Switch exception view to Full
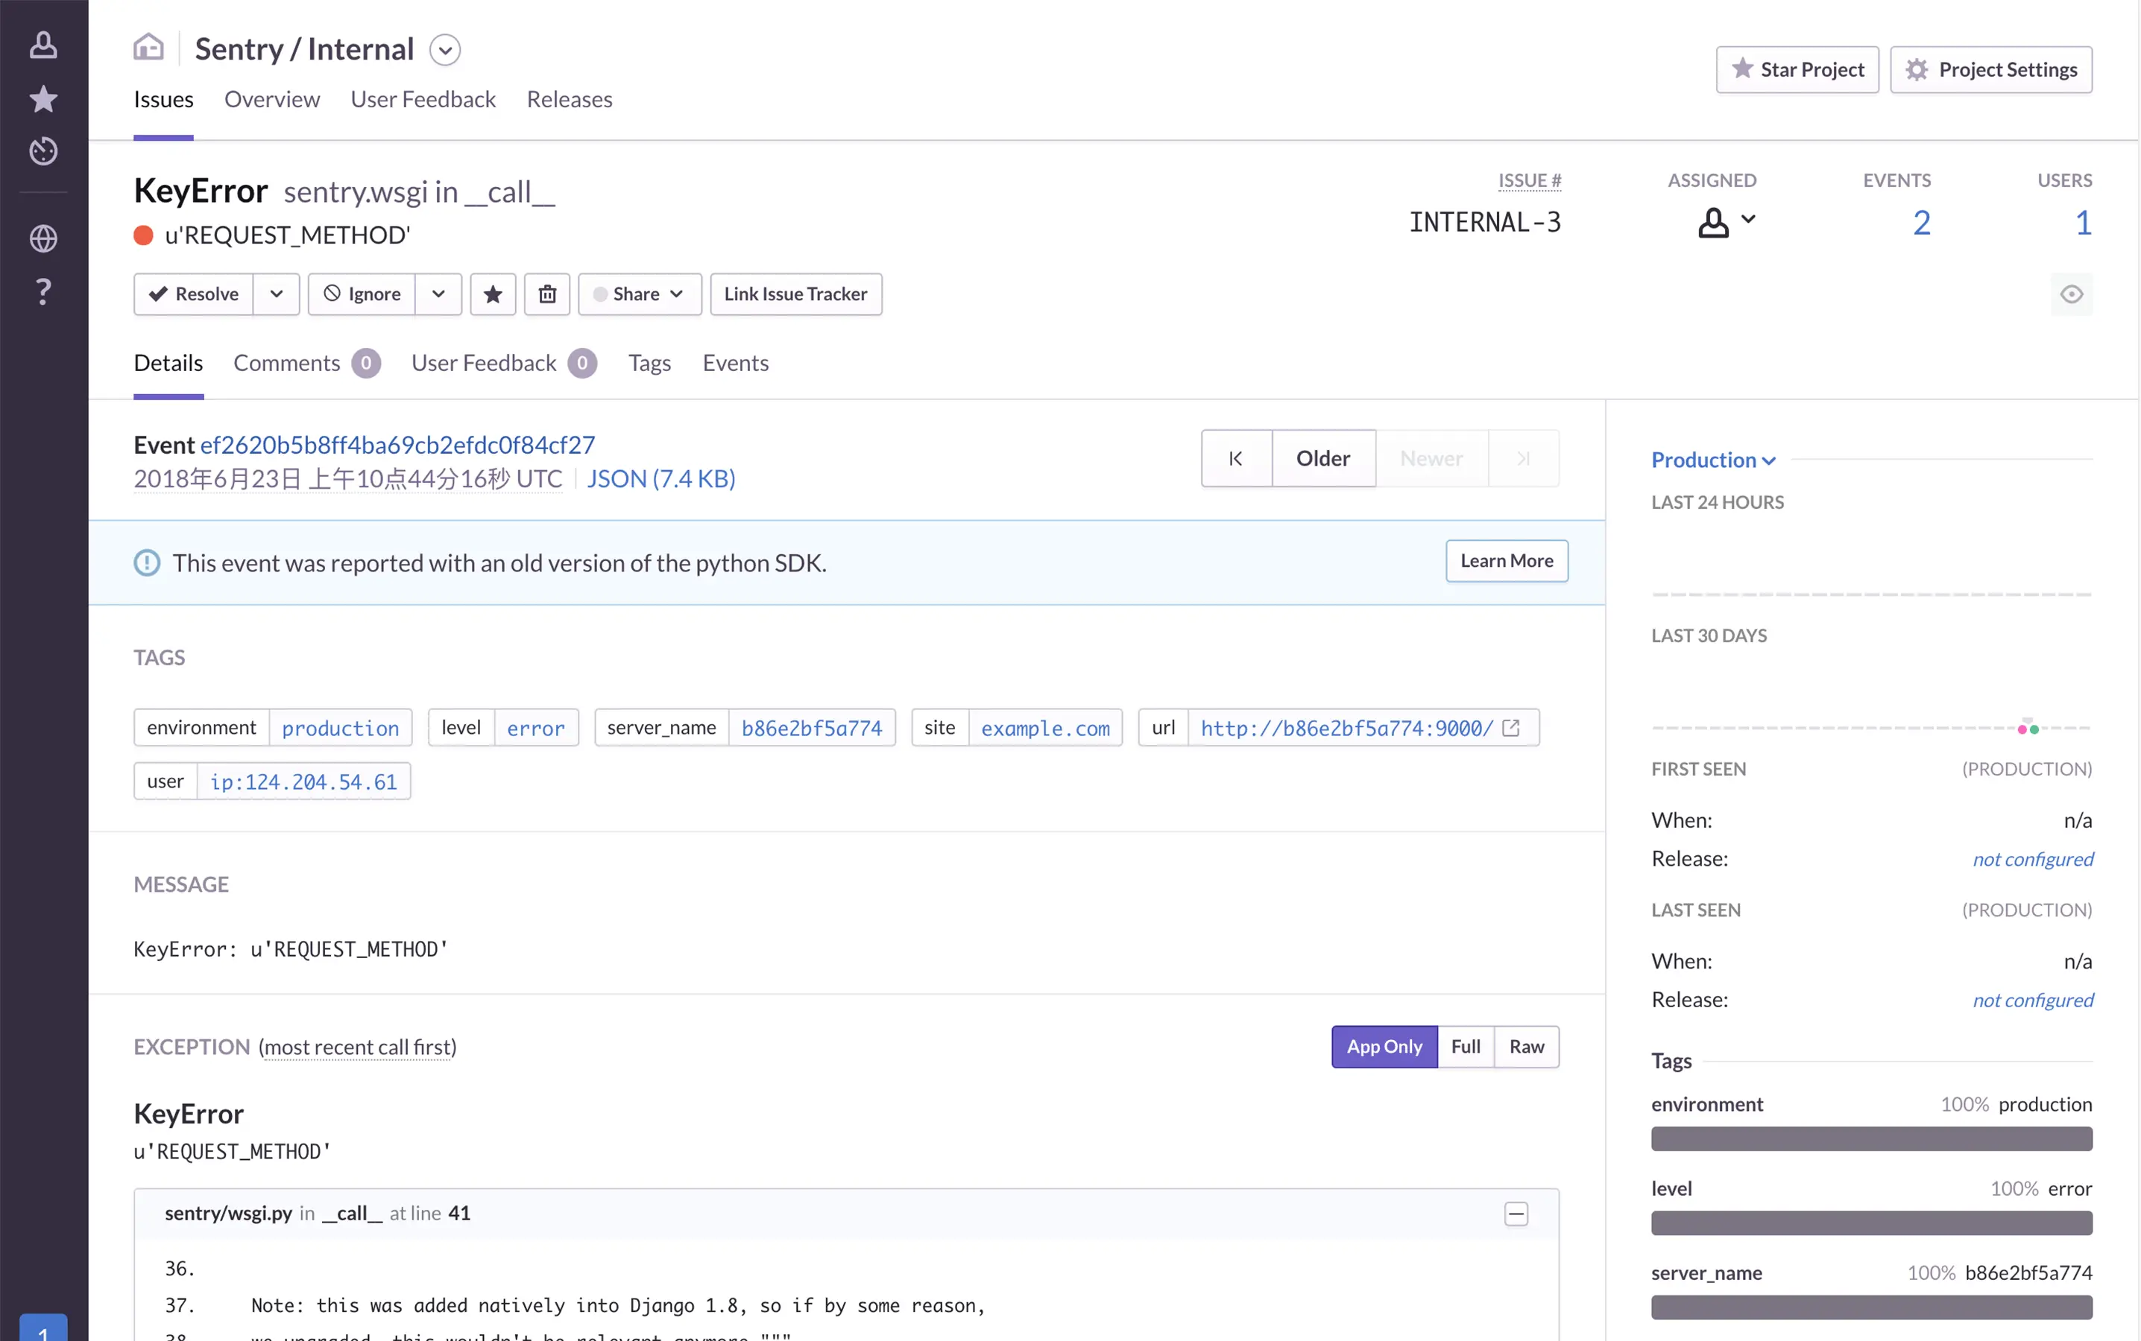 click(1465, 1047)
